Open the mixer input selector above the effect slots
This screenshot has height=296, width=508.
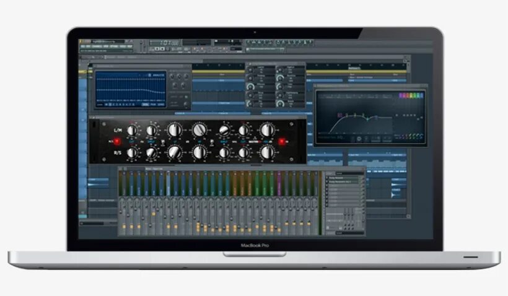(x=349, y=173)
